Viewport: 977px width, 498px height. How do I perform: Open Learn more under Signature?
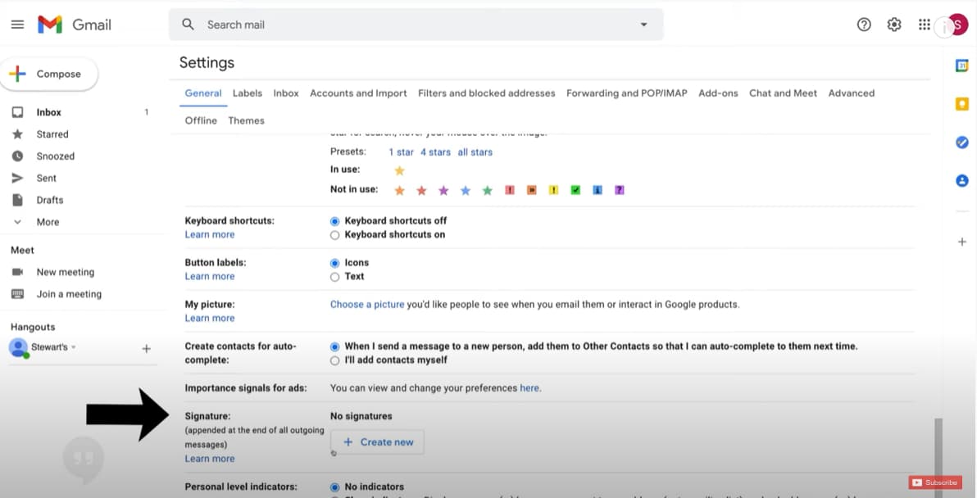[209, 459]
